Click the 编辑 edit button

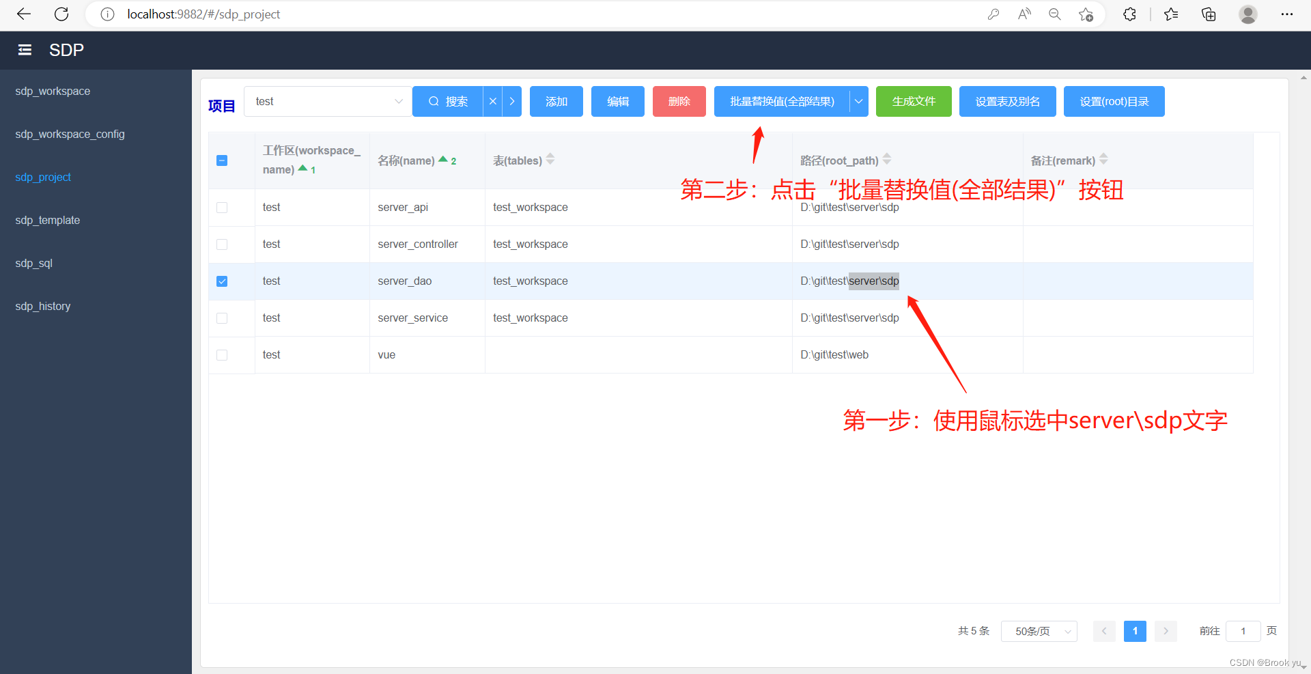(x=618, y=101)
